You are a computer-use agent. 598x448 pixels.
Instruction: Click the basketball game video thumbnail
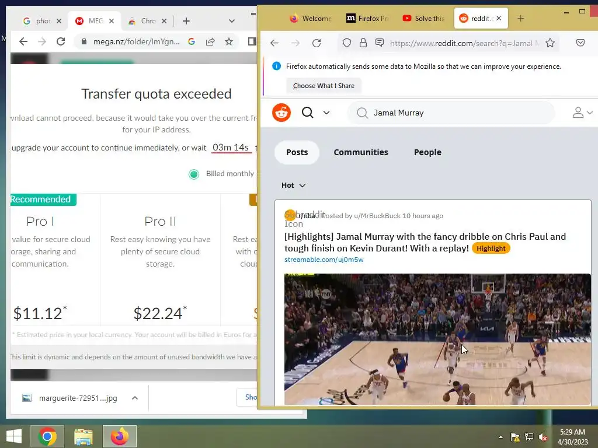437,339
